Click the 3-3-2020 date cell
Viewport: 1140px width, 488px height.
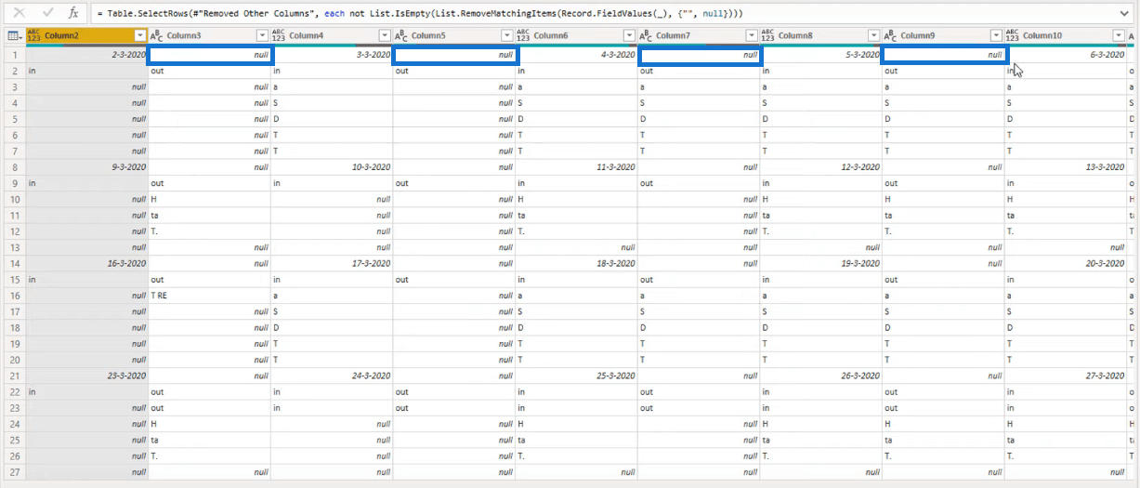(332, 55)
